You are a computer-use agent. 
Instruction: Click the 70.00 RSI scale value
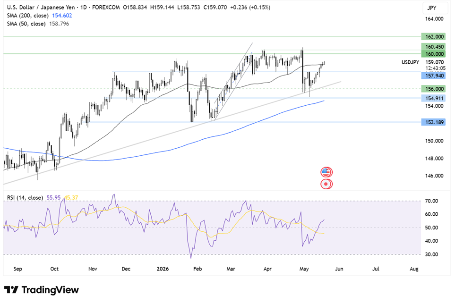click(x=431, y=201)
